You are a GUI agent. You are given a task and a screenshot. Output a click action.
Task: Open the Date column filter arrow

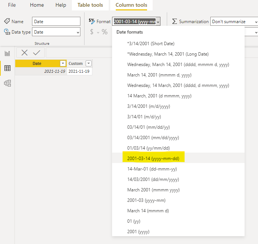(x=63, y=63)
